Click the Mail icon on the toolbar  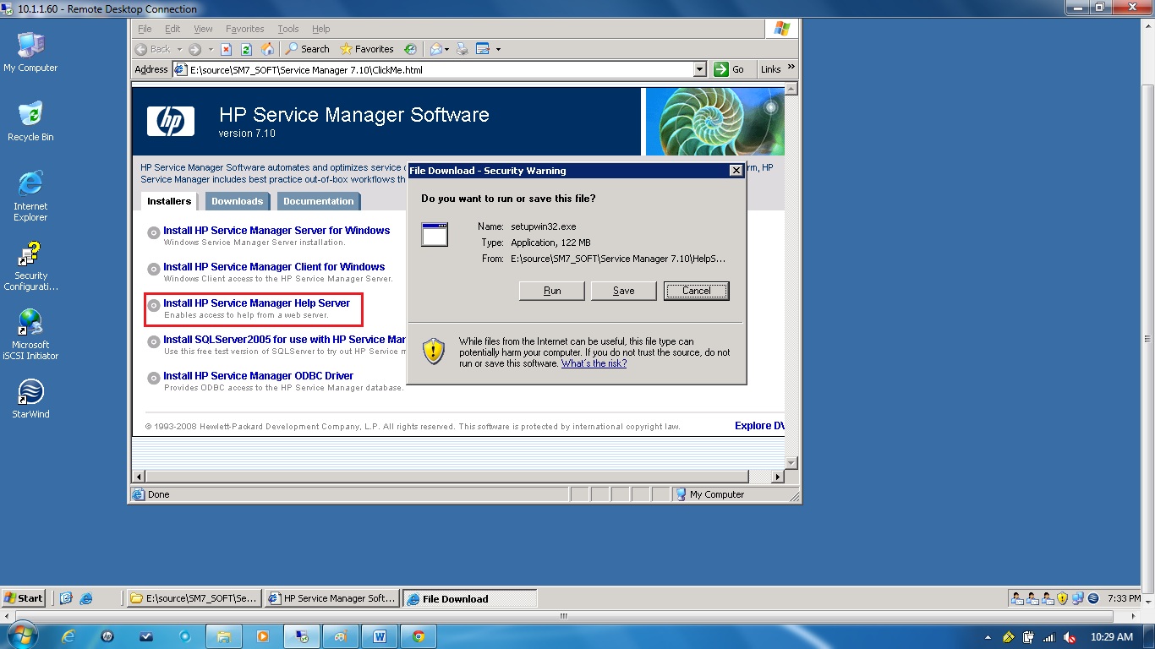(x=435, y=49)
